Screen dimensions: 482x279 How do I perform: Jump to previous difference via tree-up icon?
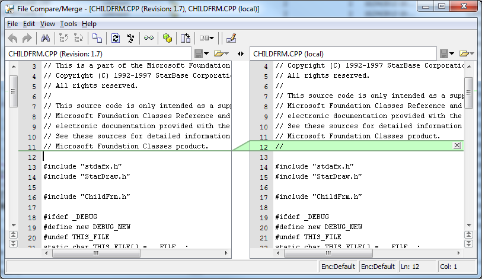coord(63,38)
